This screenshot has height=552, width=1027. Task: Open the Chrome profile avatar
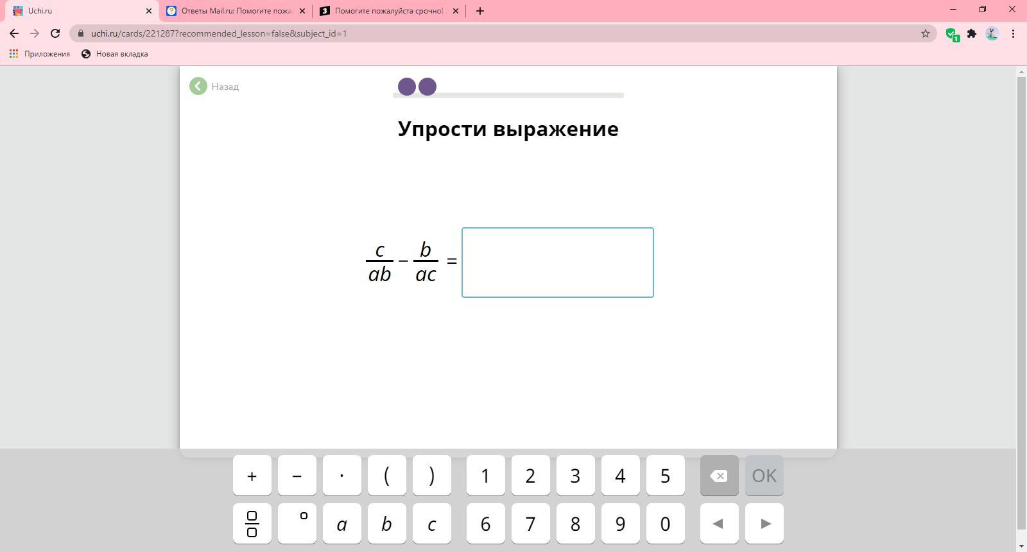pos(992,33)
